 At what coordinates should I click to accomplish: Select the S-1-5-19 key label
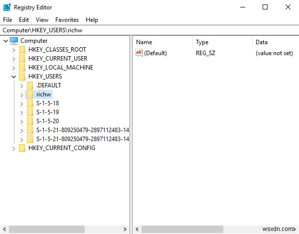pos(47,112)
